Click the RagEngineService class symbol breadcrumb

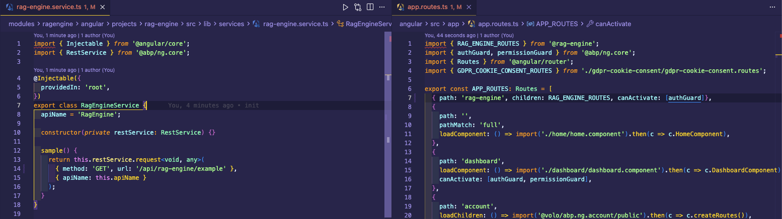(367, 24)
